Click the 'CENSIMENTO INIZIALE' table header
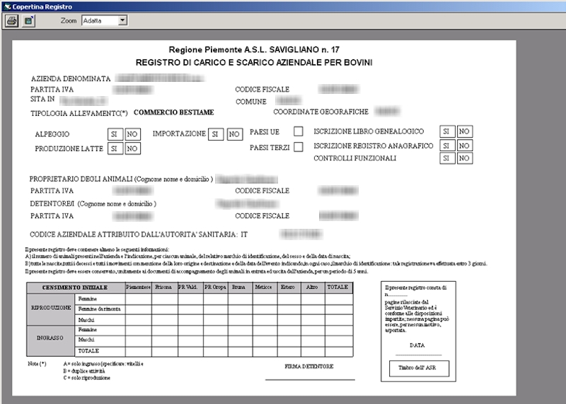The height and width of the screenshot is (404, 566). (x=75, y=287)
